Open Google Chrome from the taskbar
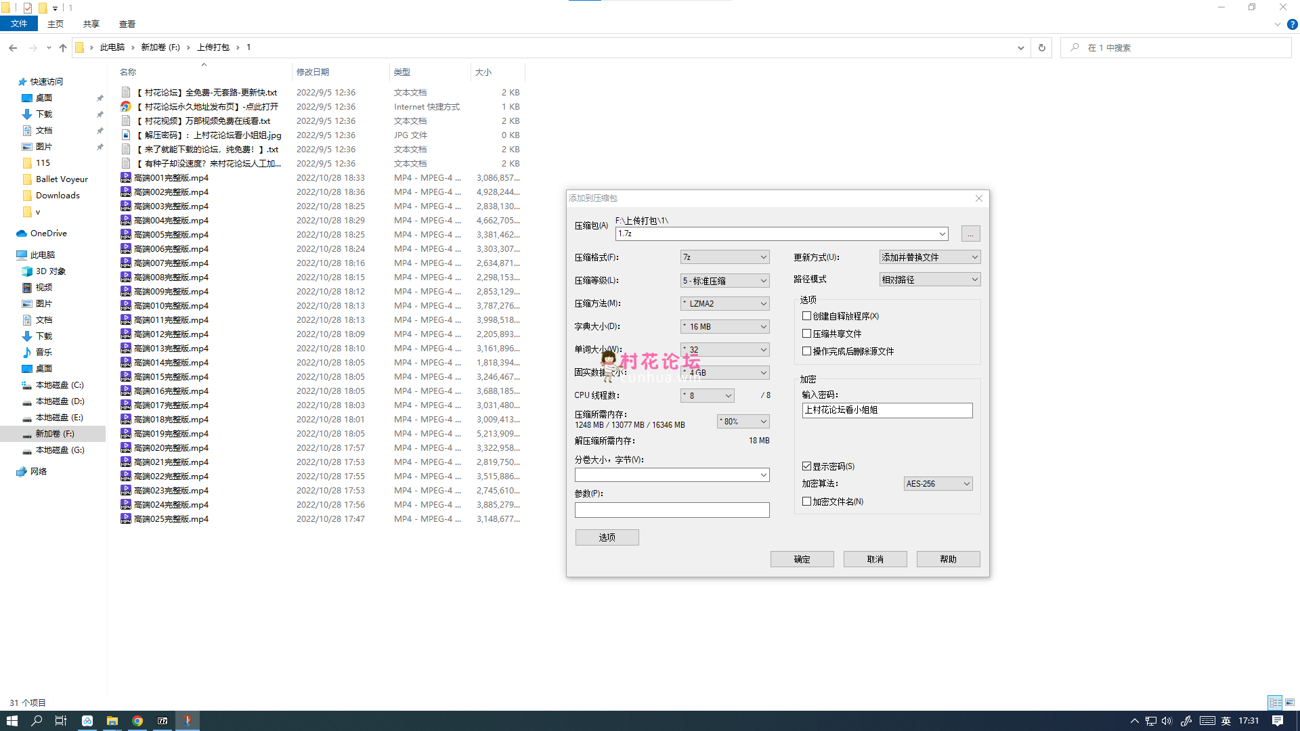The height and width of the screenshot is (731, 1300). pyautogui.click(x=137, y=721)
